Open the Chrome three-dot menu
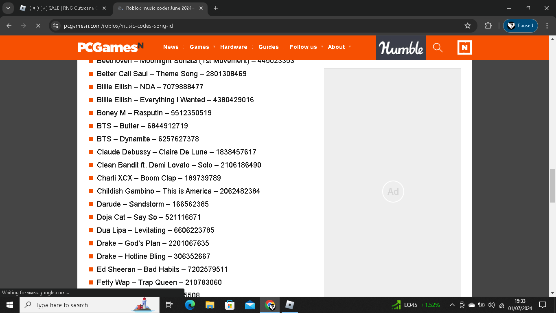Image resolution: width=556 pixels, height=313 pixels. point(547,26)
